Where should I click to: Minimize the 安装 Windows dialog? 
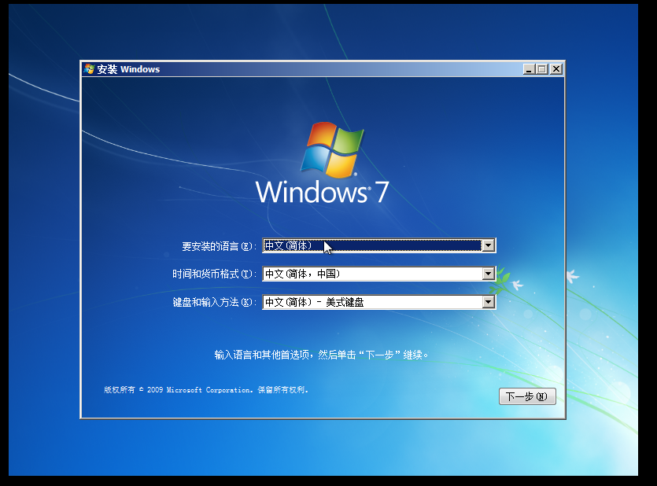click(529, 69)
